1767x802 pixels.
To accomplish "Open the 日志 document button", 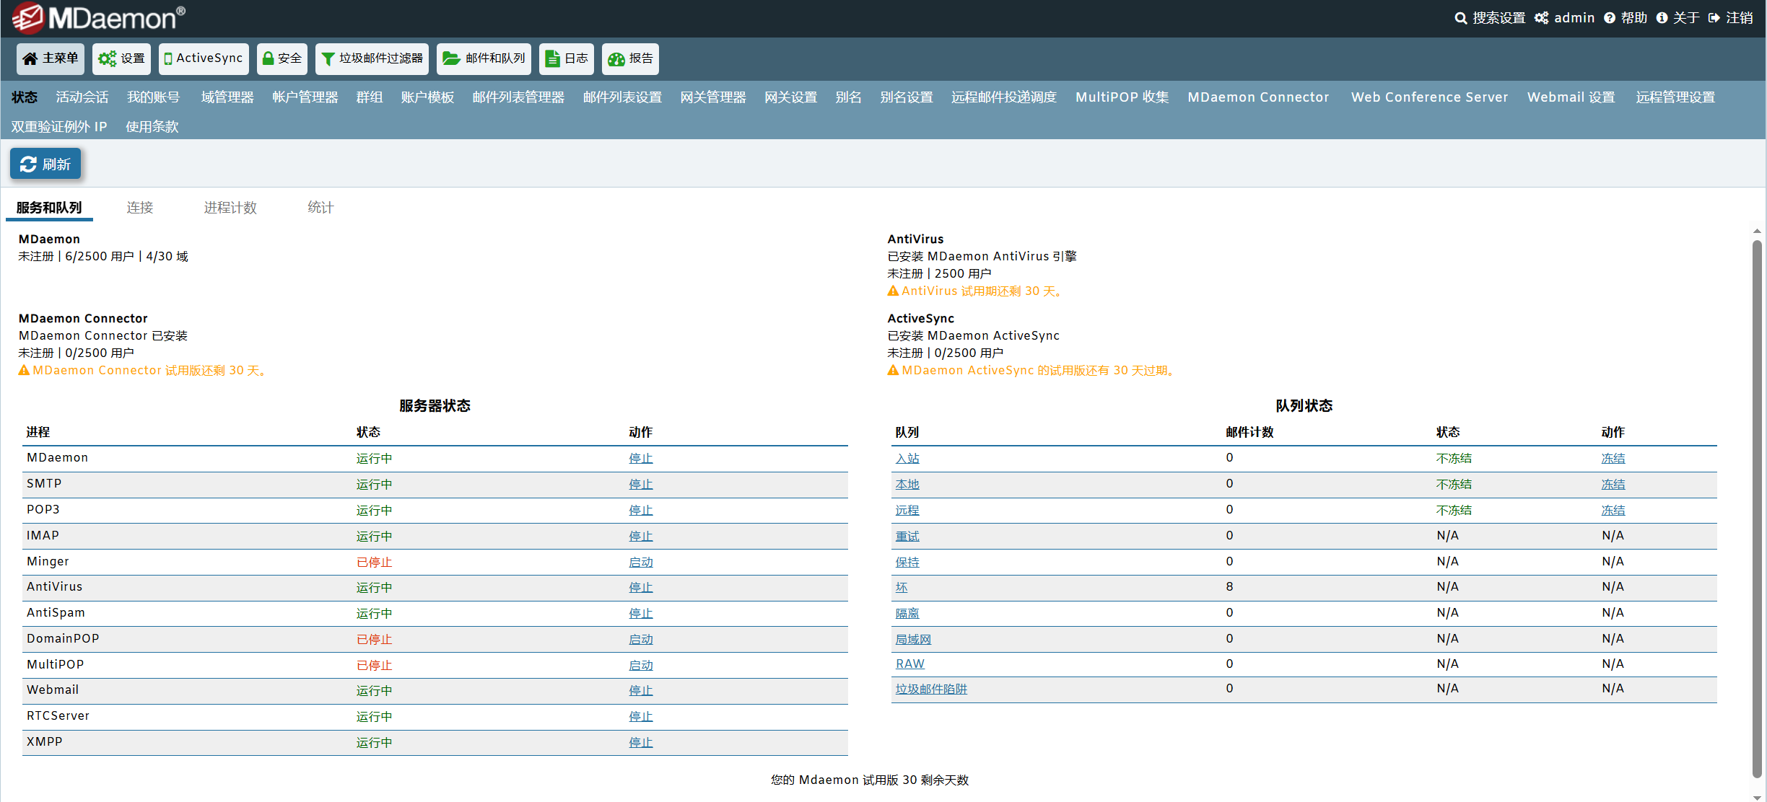I will pyautogui.click(x=567, y=58).
